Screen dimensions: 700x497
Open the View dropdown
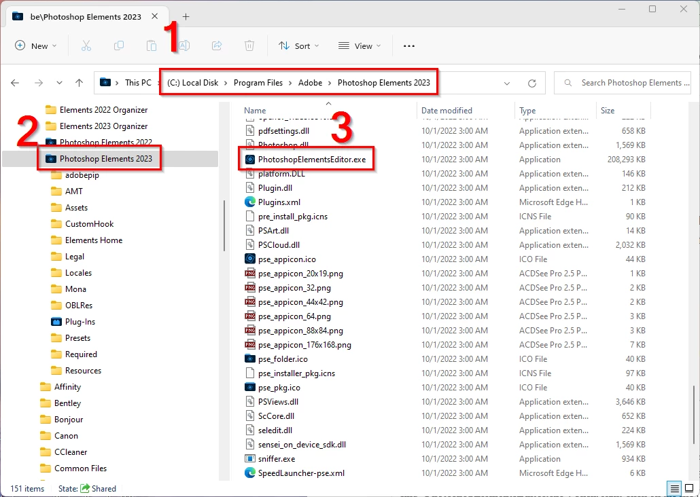coord(360,46)
